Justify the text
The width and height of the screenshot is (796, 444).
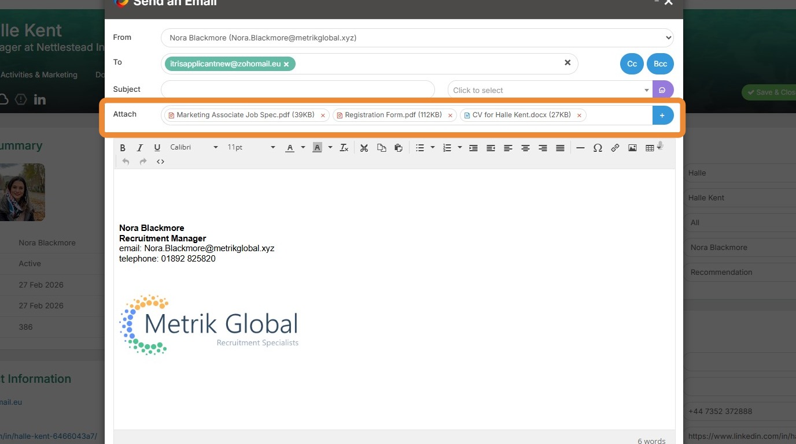(x=560, y=148)
